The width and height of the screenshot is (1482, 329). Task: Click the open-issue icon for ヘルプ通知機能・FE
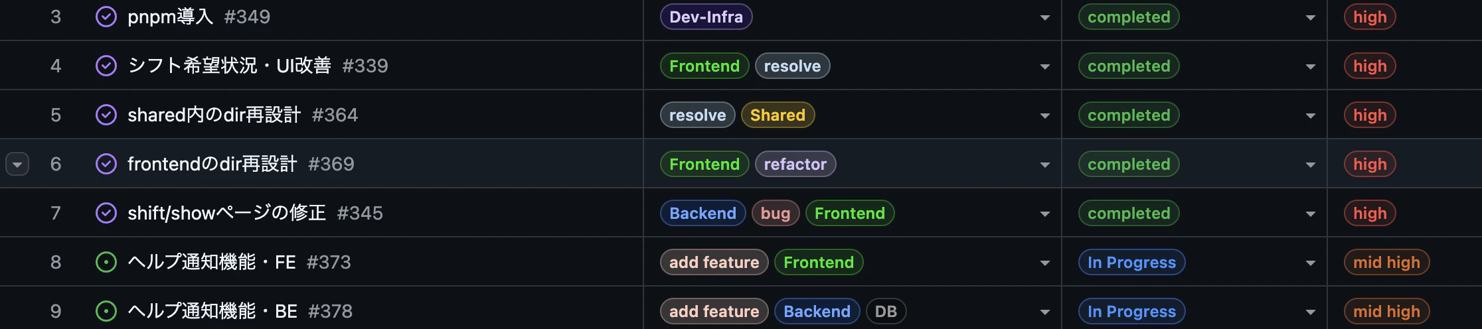coord(106,262)
